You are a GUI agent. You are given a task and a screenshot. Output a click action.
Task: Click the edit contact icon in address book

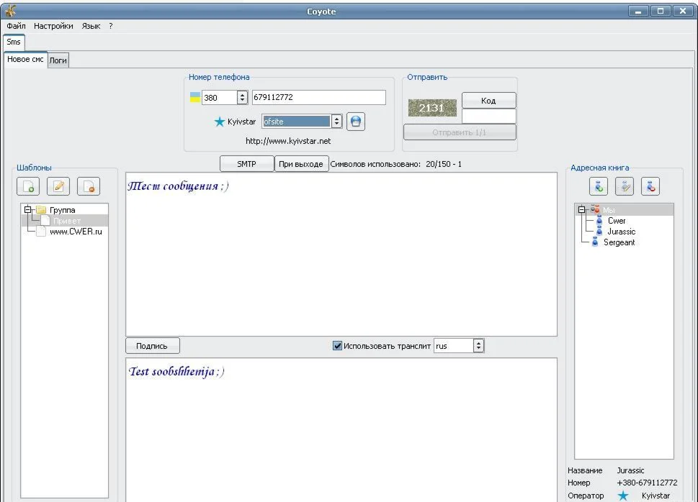click(x=625, y=186)
